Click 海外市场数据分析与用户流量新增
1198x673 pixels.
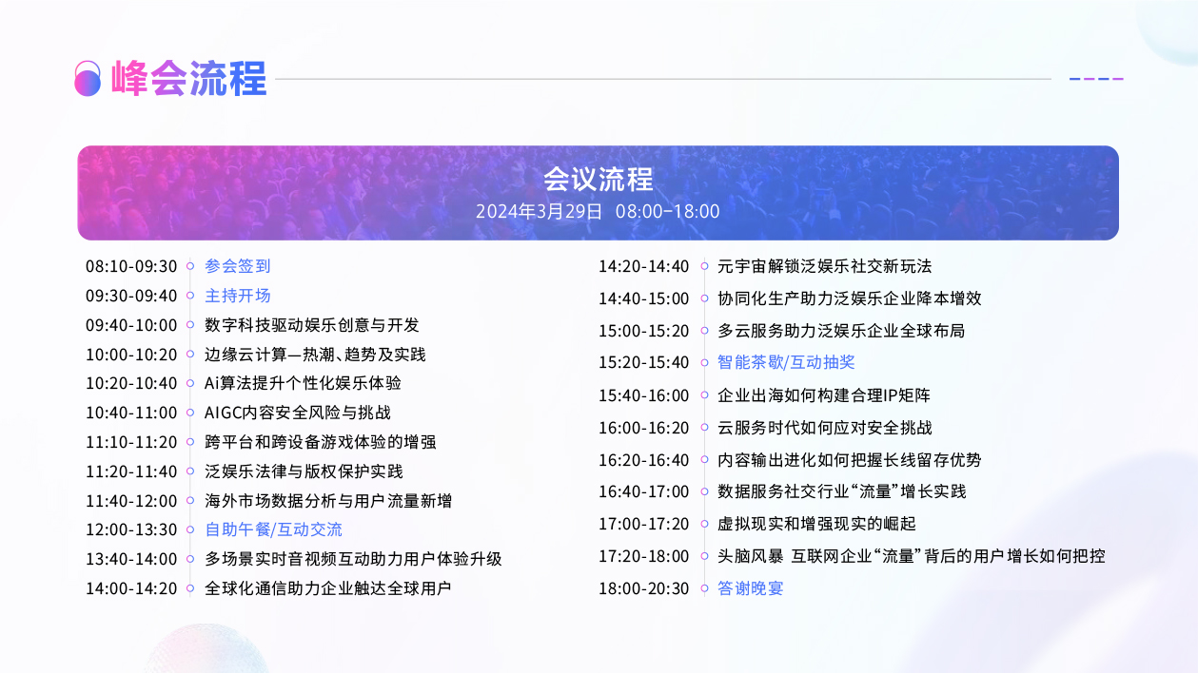click(328, 501)
